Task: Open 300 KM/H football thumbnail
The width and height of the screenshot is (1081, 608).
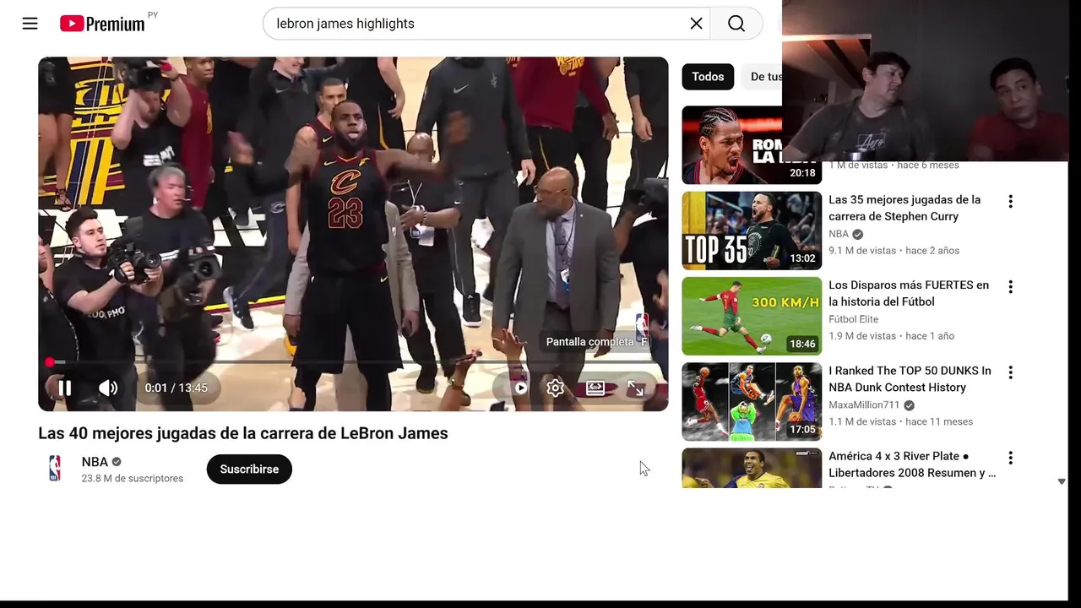Action: click(752, 316)
